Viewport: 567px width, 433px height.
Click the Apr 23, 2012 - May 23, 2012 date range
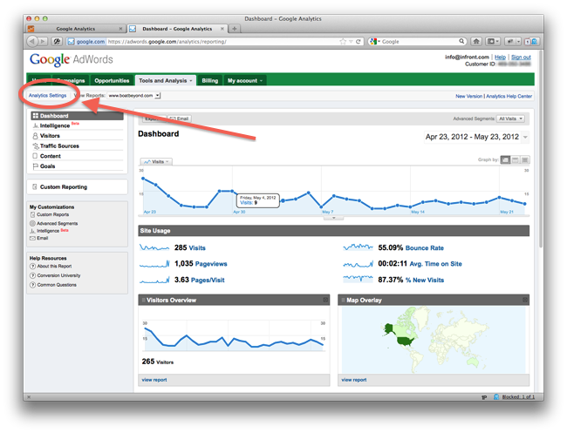(472, 137)
